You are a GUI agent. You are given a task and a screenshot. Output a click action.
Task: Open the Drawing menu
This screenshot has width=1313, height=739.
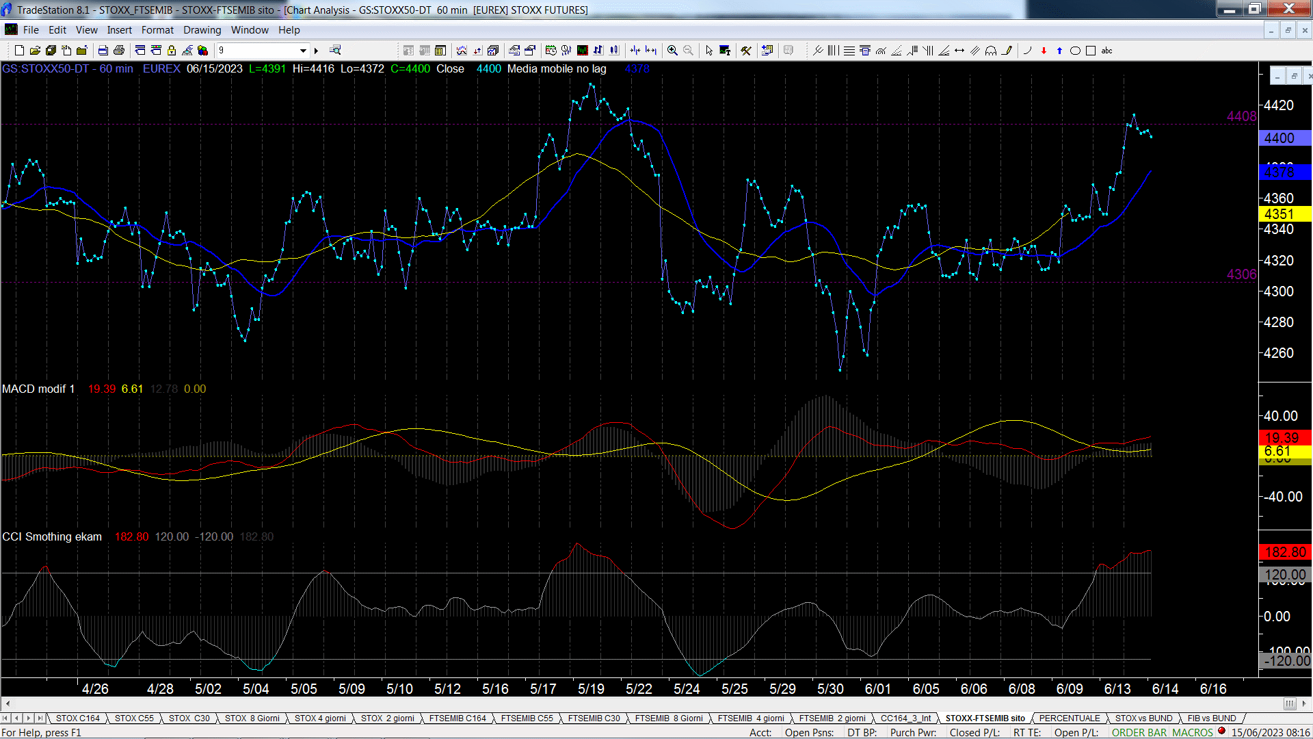pos(202,30)
